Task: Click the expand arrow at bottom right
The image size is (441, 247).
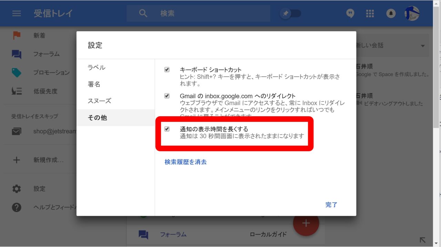Action: 422,240
